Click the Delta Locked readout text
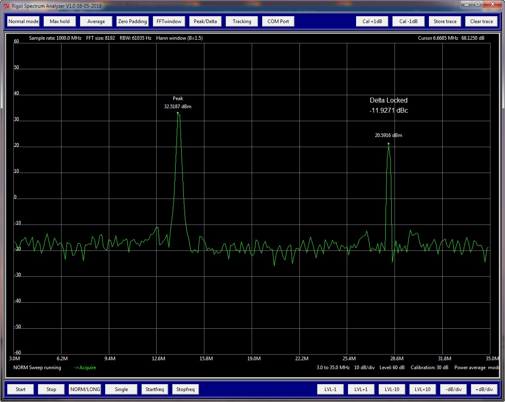 point(388,100)
